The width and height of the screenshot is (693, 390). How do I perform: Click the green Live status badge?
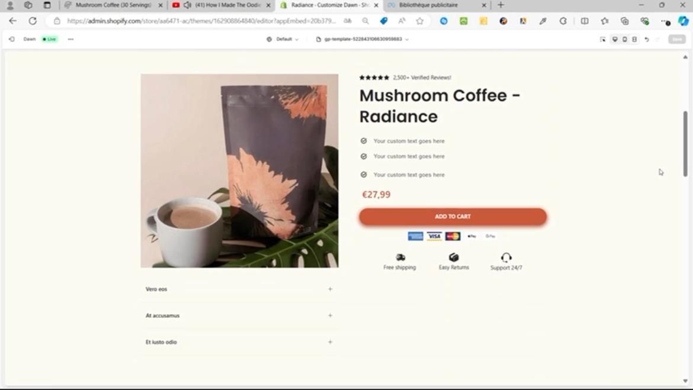pyautogui.click(x=50, y=39)
